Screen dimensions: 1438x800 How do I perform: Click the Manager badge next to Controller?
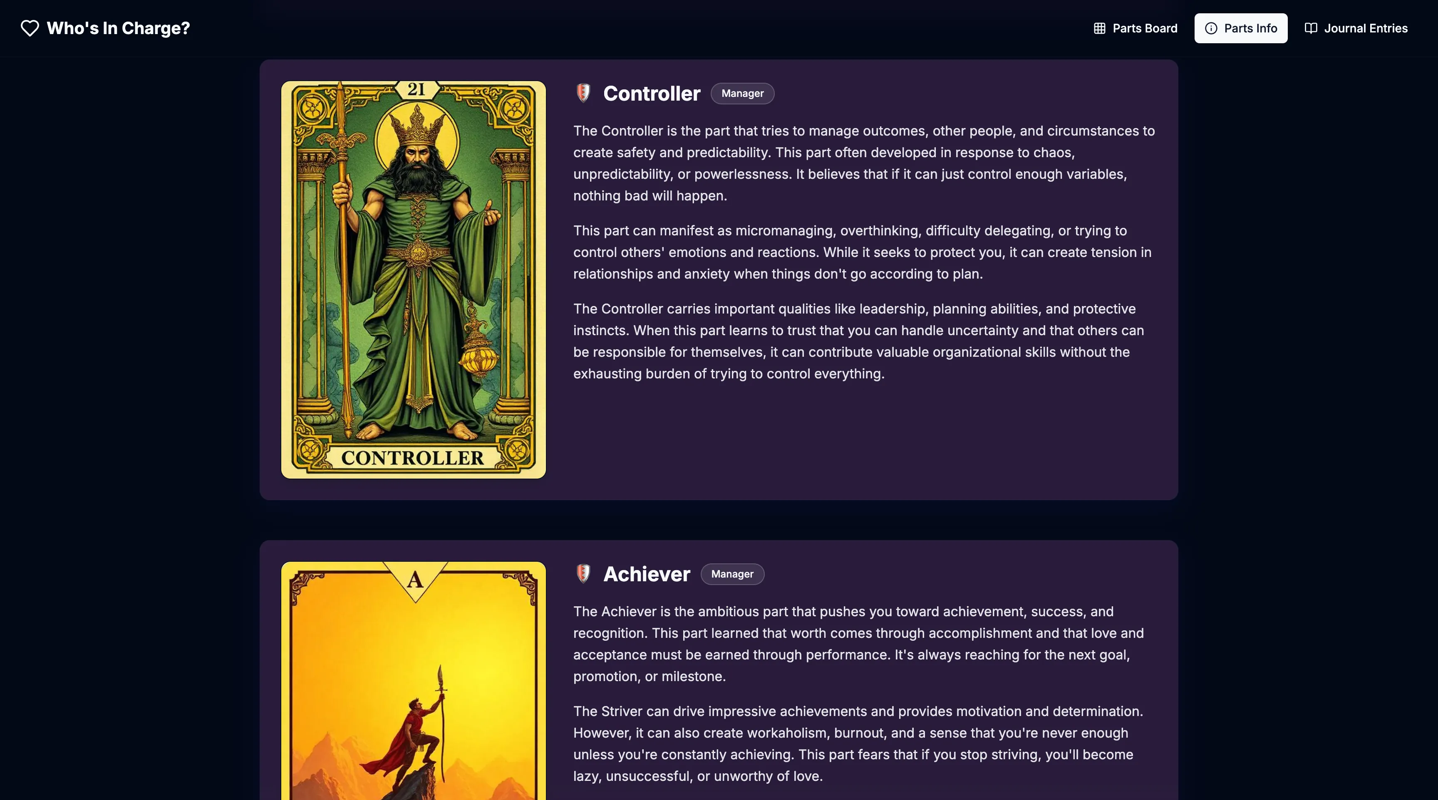742,94
